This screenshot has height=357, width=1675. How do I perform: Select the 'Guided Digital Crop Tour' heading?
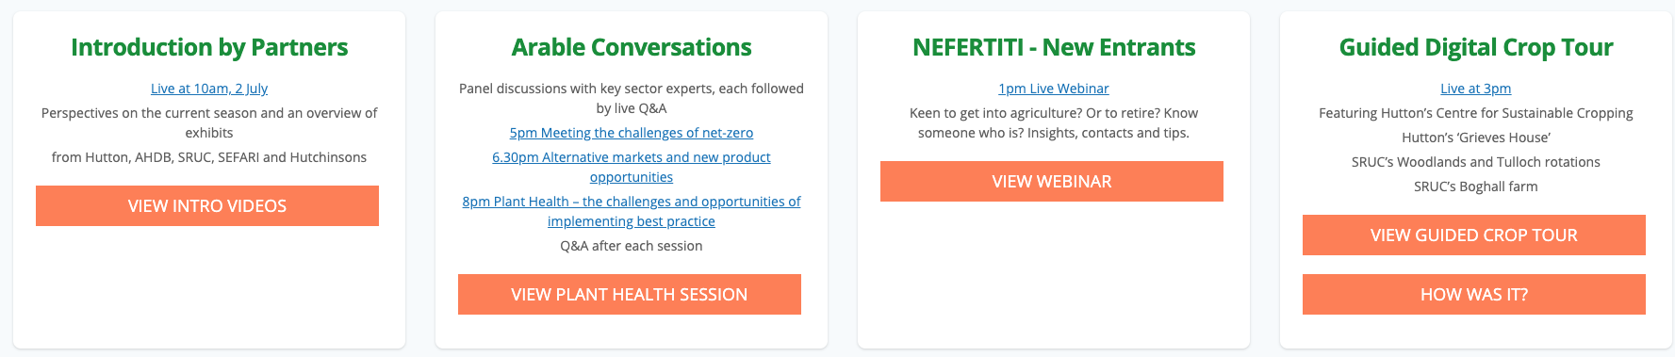(x=1476, y=47)
